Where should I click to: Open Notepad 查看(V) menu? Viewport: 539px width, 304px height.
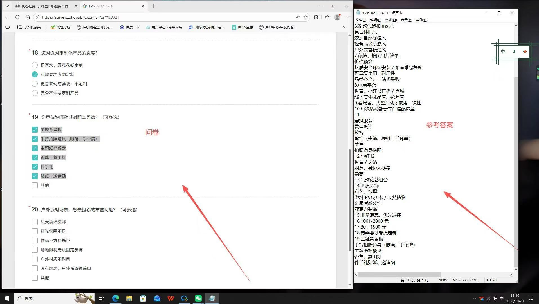(x=406, y=20)
